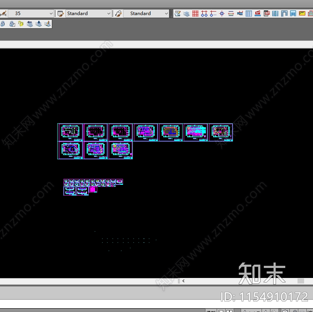The width and height of the screenshot is (313, 312).
Task: Click the solid magenta drawing block
Action: coord(92,189)
